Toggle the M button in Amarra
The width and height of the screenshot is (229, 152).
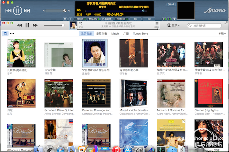coord(65,19)
